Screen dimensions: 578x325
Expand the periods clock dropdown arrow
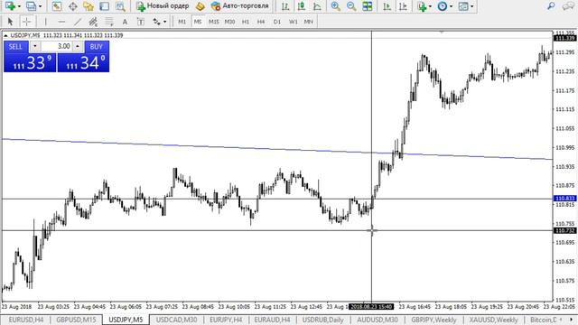tap(452, 6)
